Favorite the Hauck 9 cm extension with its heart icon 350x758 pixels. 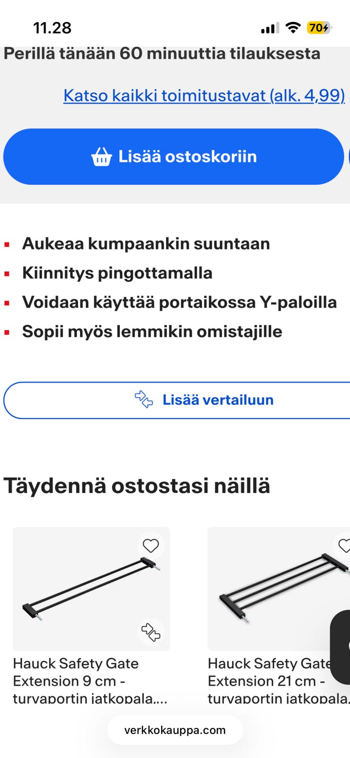(151, 545)
